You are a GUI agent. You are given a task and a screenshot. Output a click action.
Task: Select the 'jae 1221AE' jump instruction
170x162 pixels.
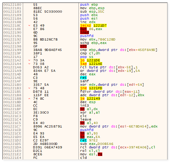point(91,64)
